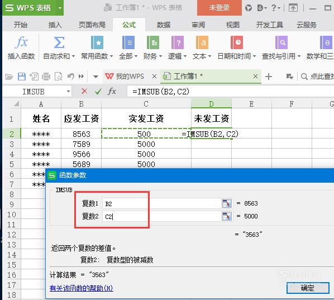
Task: Click the AutoSum (自动求和) sigma icon
Action: (59, 42)
